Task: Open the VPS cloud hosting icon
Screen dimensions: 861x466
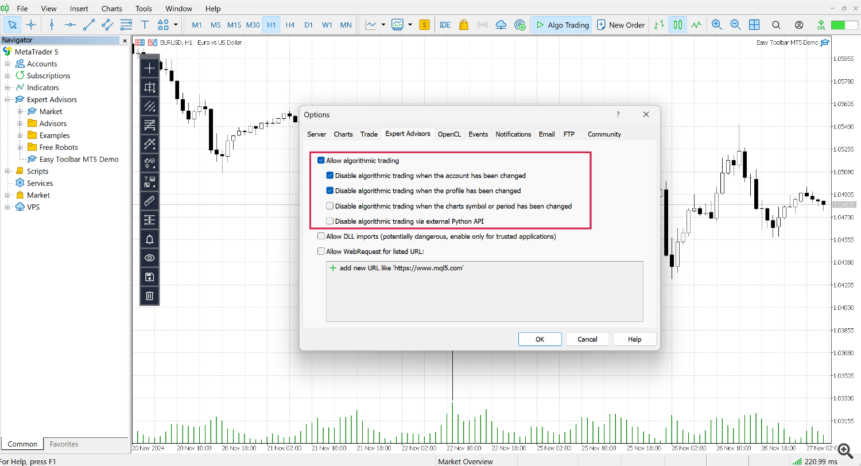Action: click(x=501, y=25)
